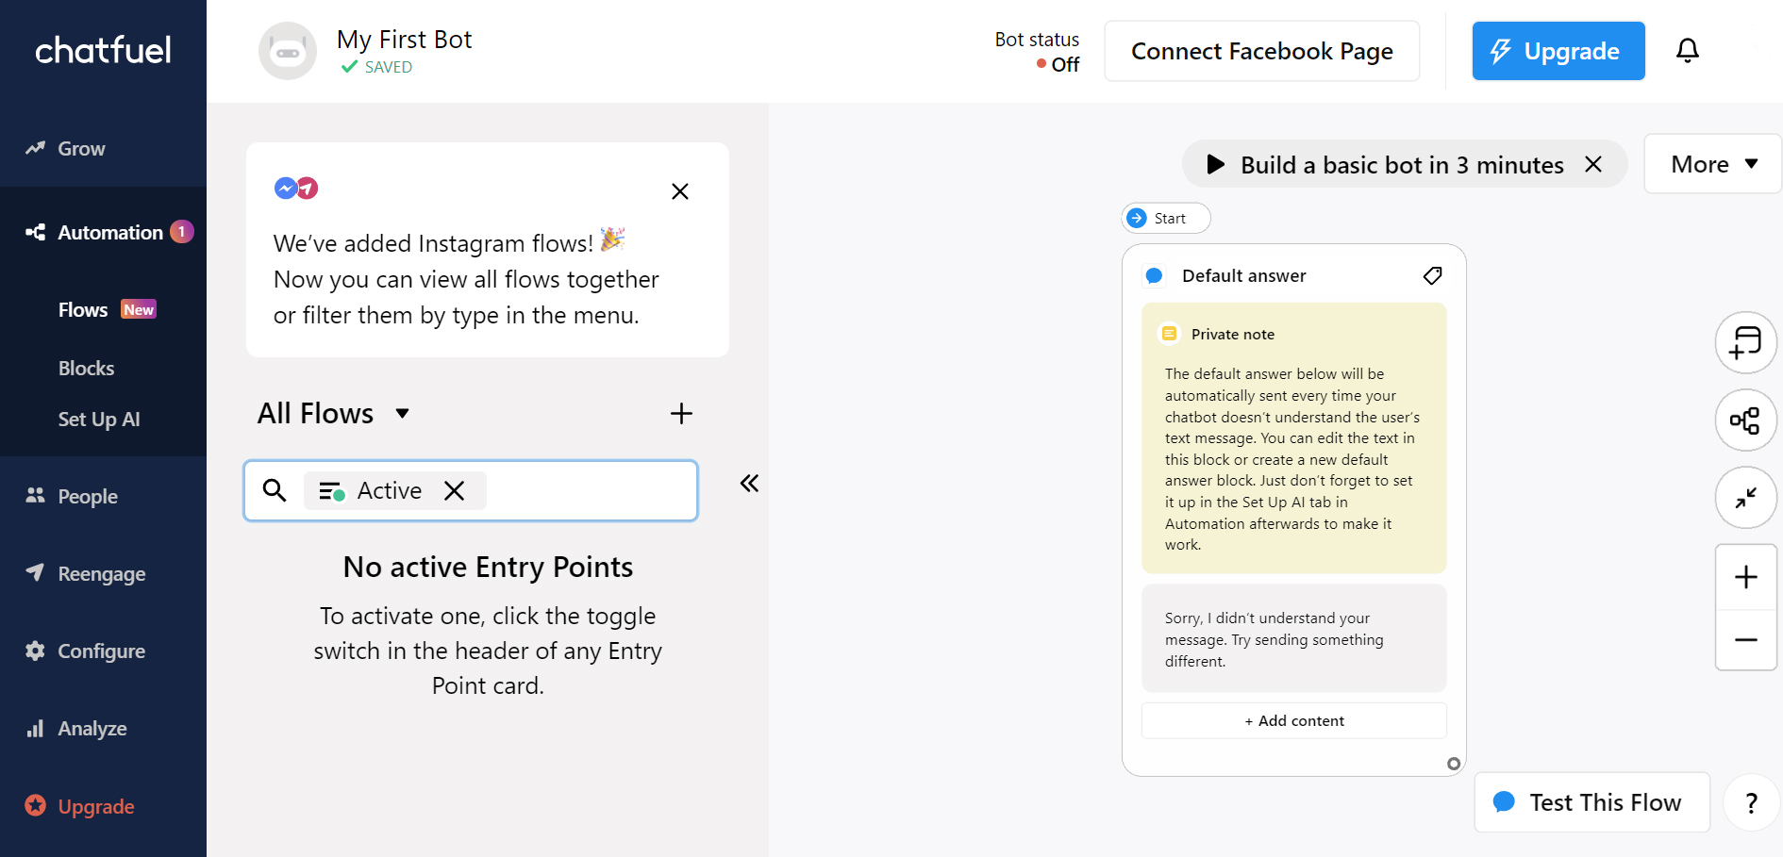1783x857 pixels.
Task: Go to the Flows page
Action: 83,309
